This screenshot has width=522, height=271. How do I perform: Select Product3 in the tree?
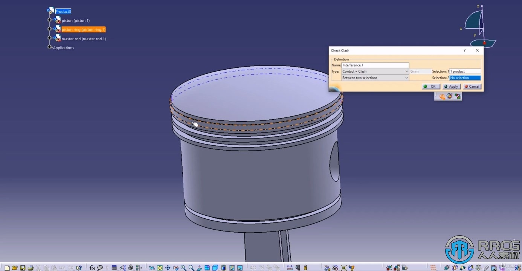63,12
